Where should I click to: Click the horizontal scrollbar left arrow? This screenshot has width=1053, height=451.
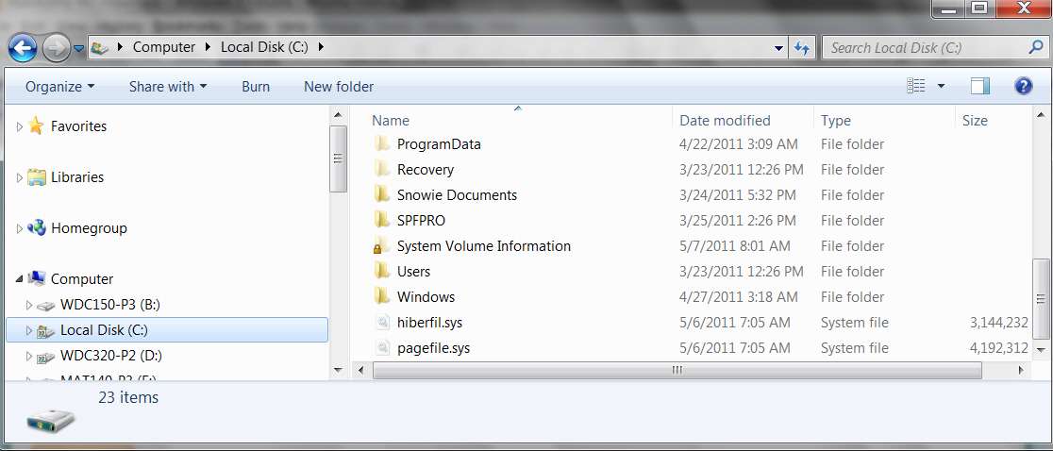pos(360,370)
